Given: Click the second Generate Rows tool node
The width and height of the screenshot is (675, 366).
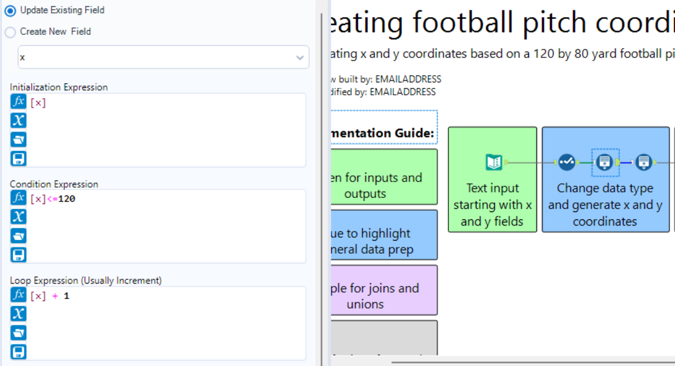Looking at the screenshot, I should [x=643, y=162].
